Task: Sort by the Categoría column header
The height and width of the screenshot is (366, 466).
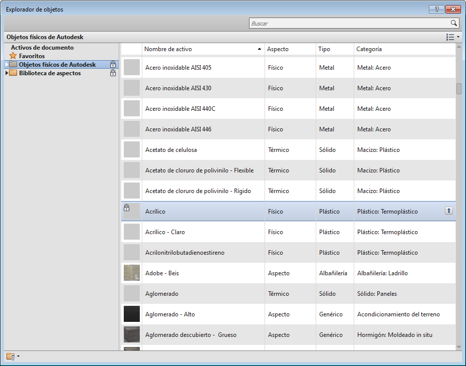Action: 405,49
